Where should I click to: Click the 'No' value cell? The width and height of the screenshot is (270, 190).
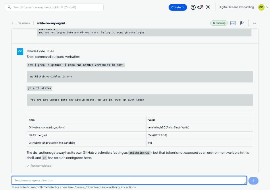200,143
